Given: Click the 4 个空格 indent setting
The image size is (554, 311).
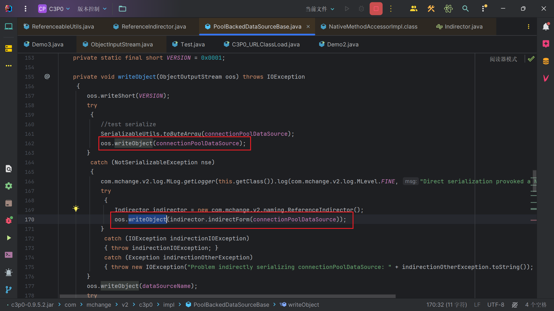Looking at the screenshot, I should (536, 305).
